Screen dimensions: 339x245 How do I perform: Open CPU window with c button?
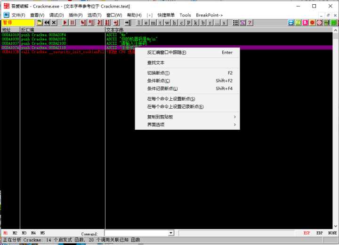click(x=182, y=23)
